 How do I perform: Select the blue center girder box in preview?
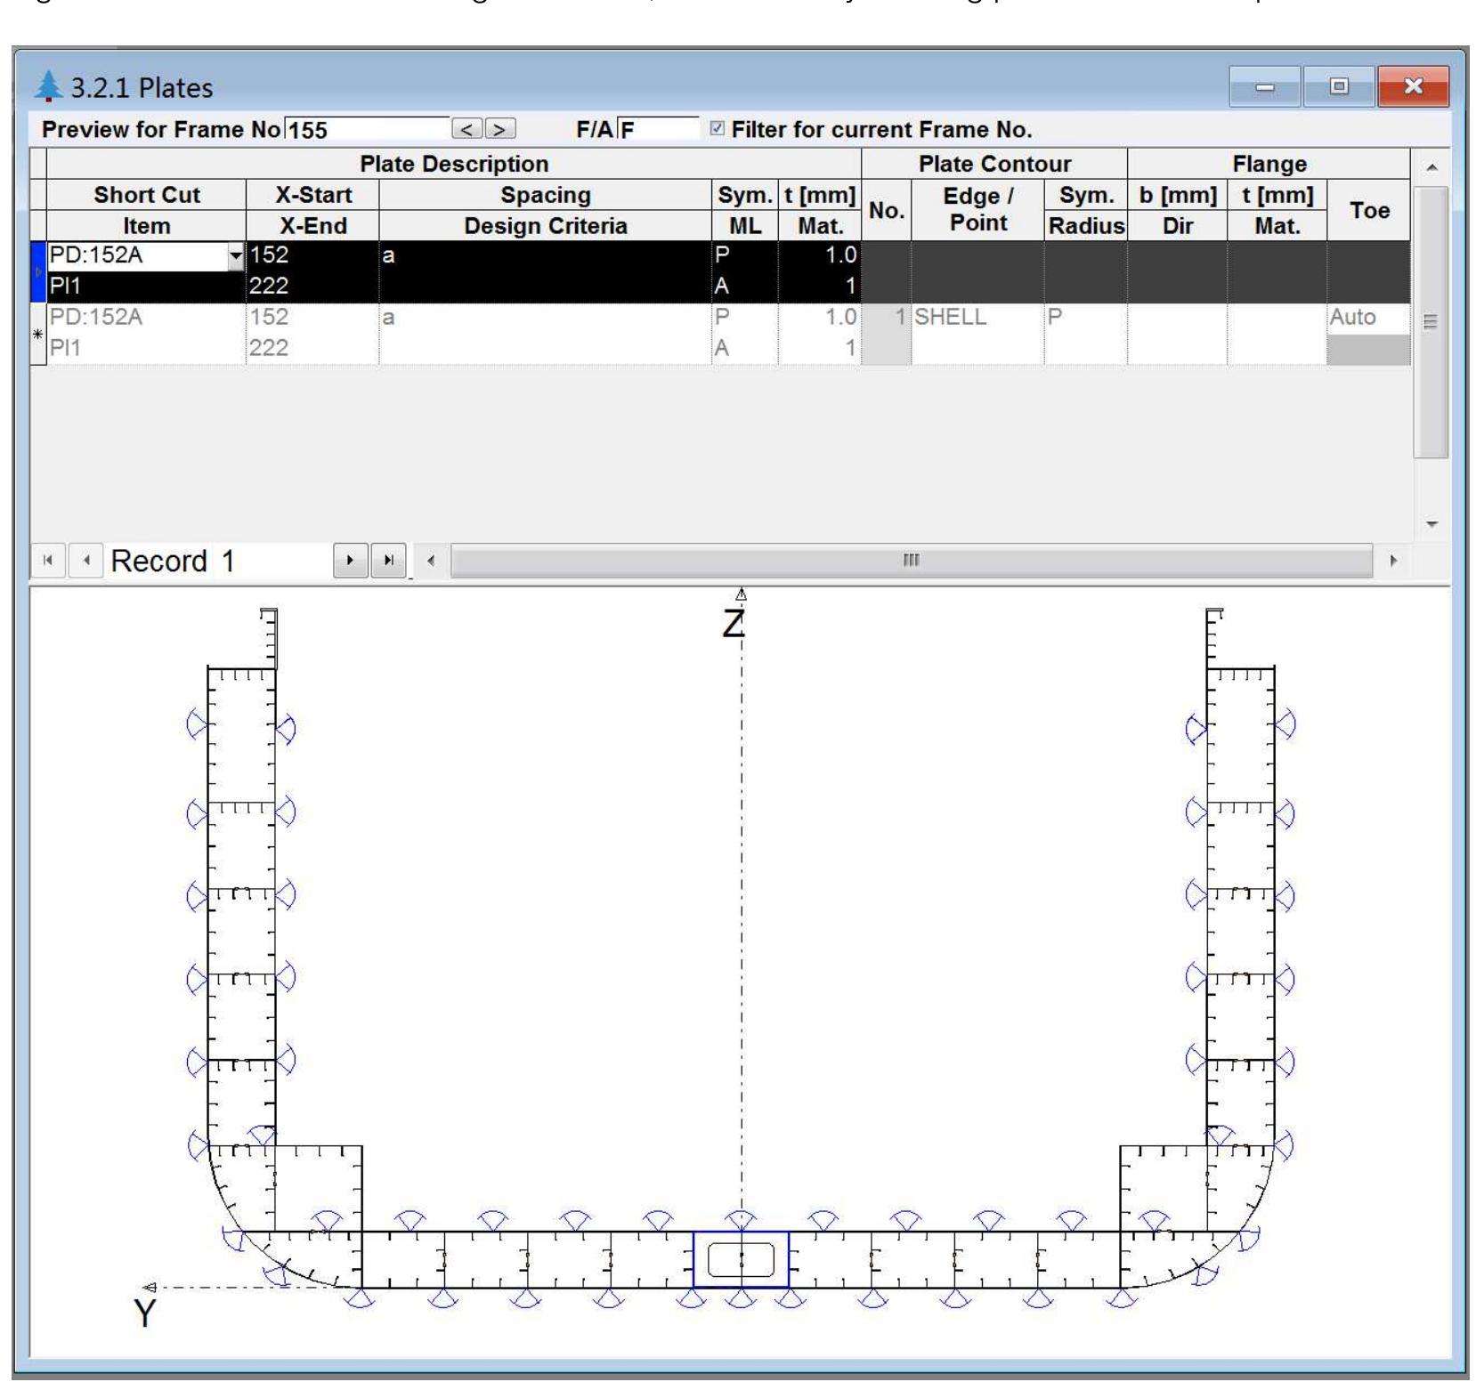coord(741,1259)
